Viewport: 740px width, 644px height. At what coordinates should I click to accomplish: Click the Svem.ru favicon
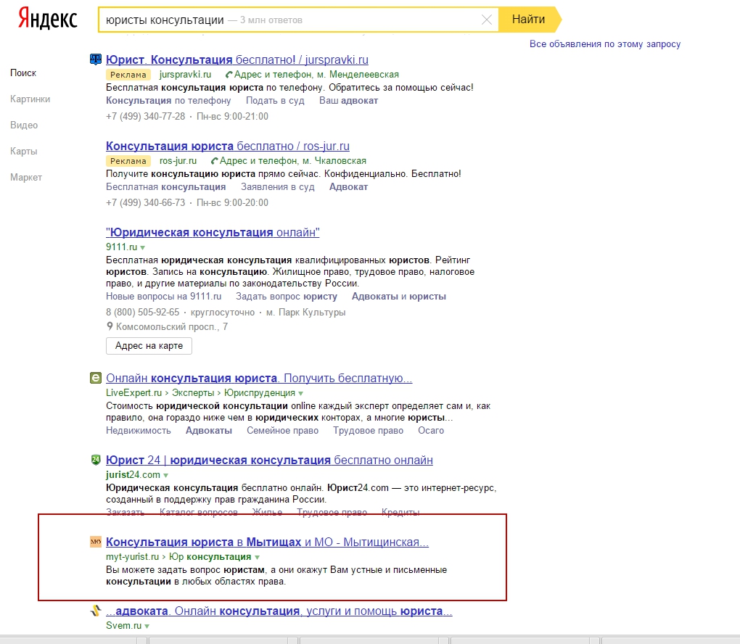(96, 611)
